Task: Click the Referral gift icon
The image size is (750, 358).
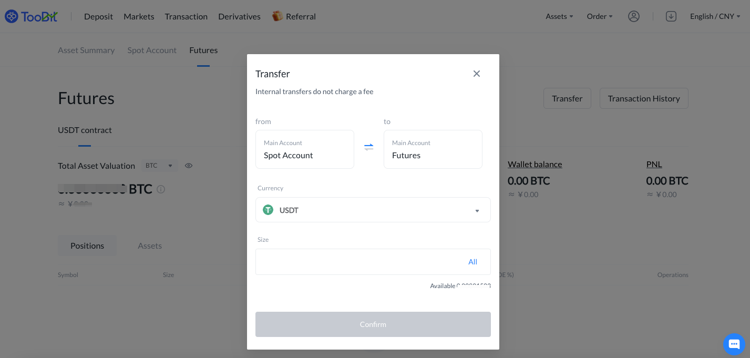Action: (277, 16)
